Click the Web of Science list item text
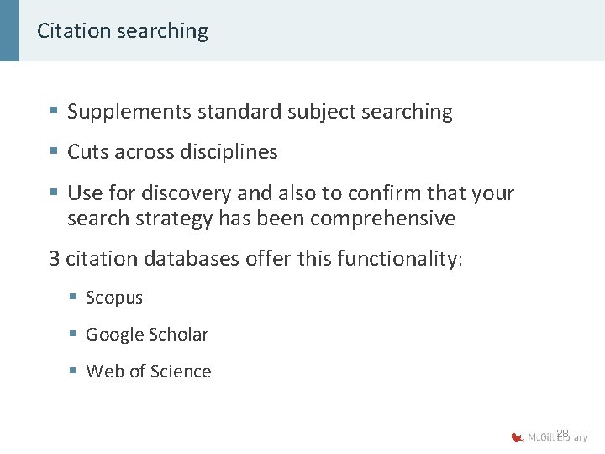Screen dimensions: 605x454 click(x=149, y=372)
